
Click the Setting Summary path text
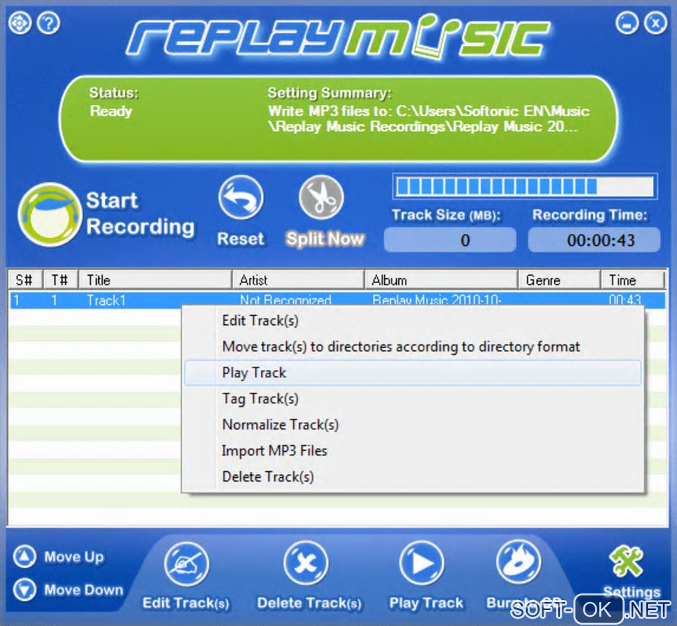pyautogui.click(x=428, y=119)
